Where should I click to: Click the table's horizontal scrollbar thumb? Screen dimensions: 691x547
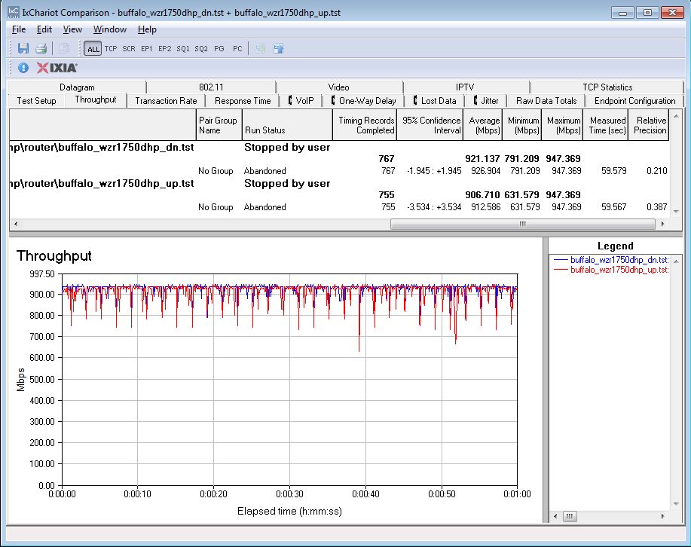click(523, 224)
